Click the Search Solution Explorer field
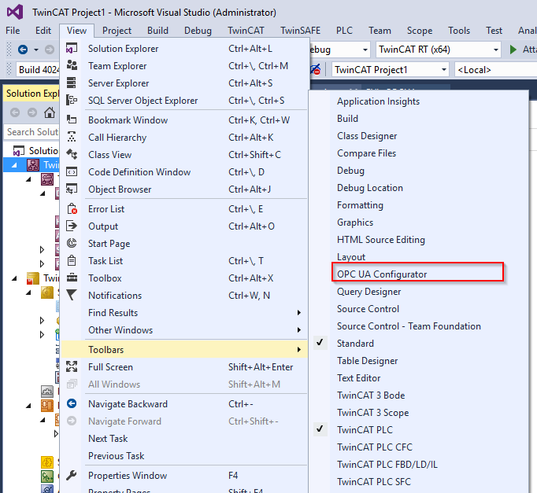Screen dimensions: 537x493 tap(31, 132)
